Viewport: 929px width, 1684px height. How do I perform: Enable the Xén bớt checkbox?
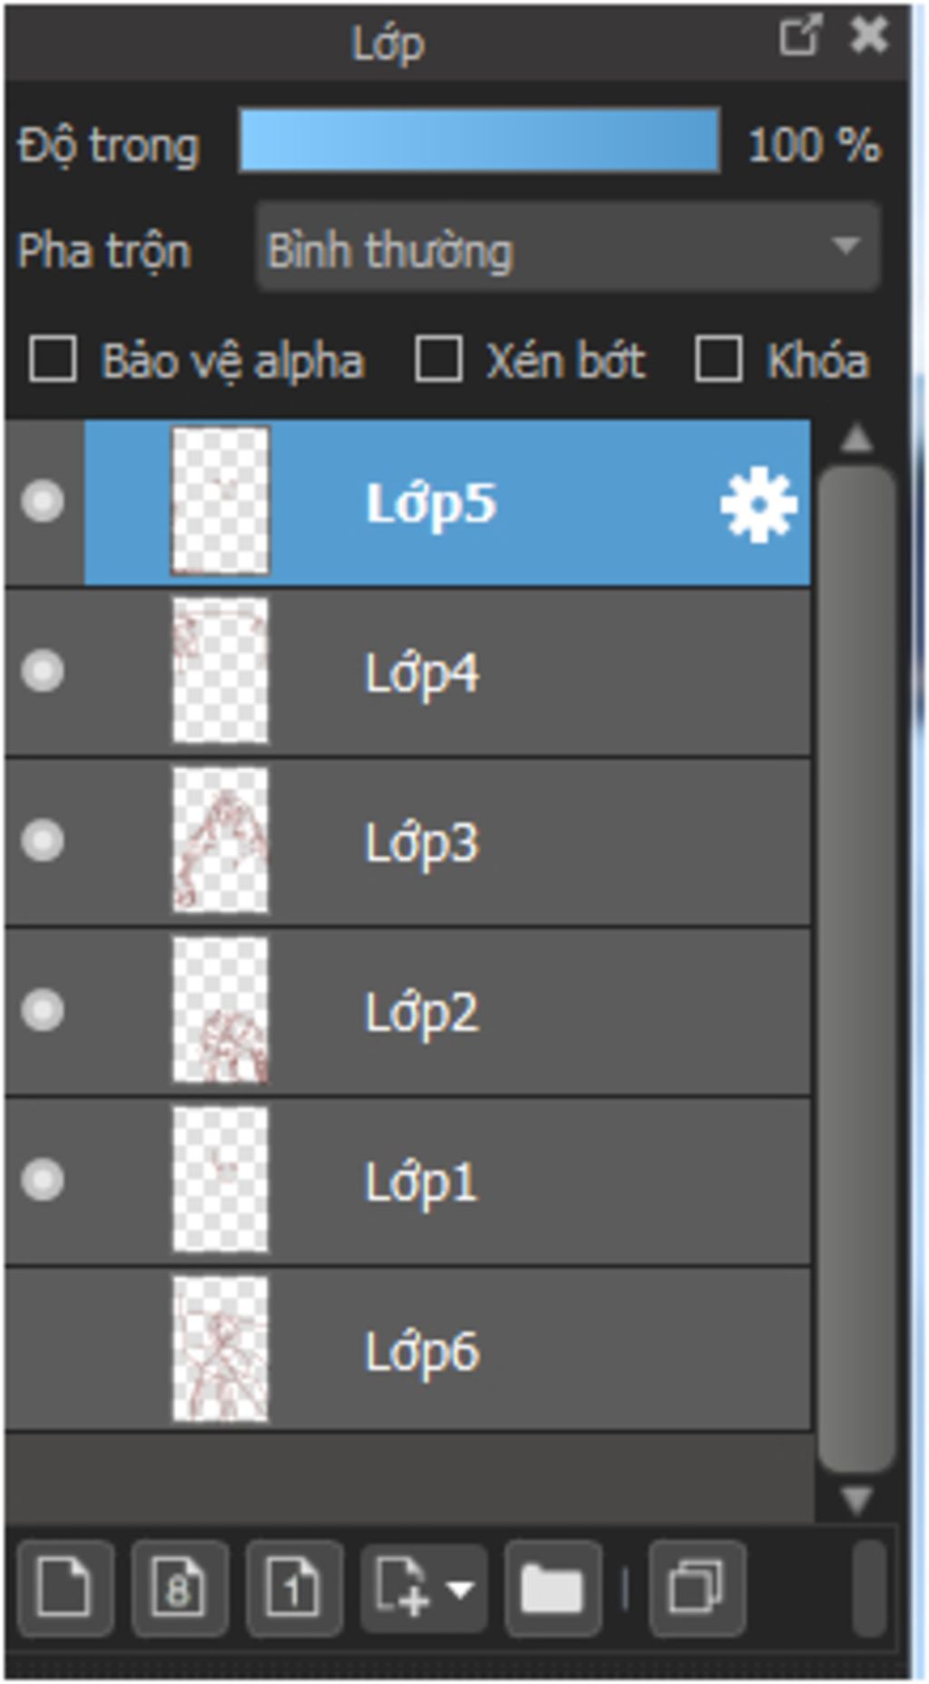coord(438,358)
